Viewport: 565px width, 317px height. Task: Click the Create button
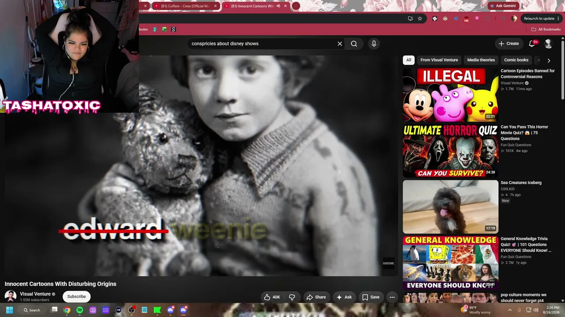508,44
